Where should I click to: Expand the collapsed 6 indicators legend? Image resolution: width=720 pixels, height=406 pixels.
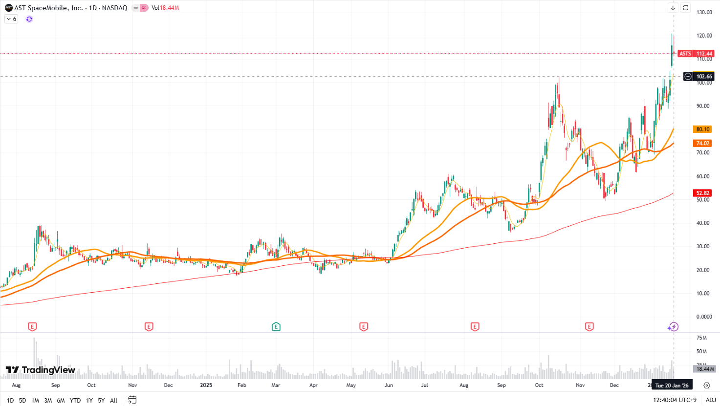click(x=11, y=19)
